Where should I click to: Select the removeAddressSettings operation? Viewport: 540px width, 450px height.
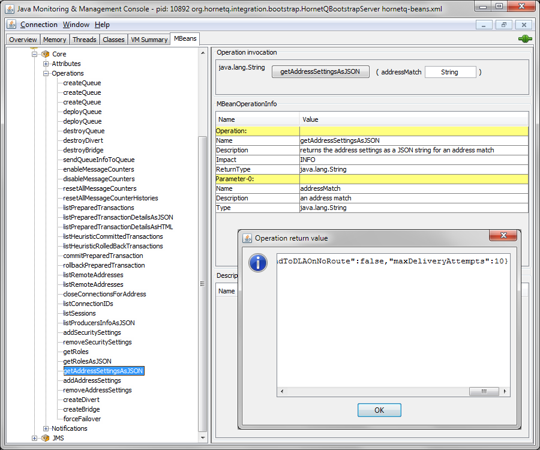(97, 390)
